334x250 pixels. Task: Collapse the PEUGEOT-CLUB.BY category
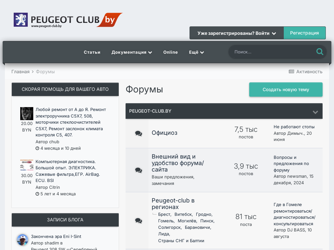(x=315, y=112)
